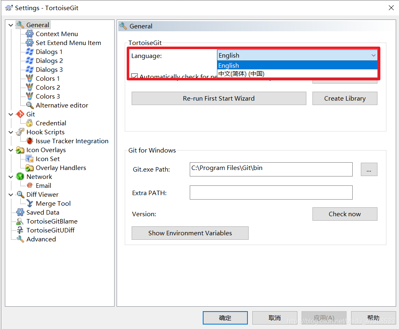The height and width of the screenshot is (329, 399).
Task: Click the Advanced wrench icon
Action: coord(20,239)
